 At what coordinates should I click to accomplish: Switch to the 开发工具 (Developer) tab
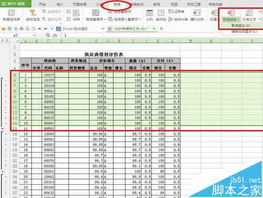[194, 4]
